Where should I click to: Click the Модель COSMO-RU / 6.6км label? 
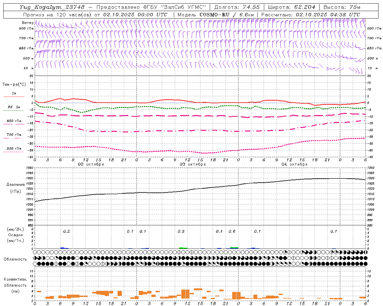pyautogui.click(x=216, y=14)
